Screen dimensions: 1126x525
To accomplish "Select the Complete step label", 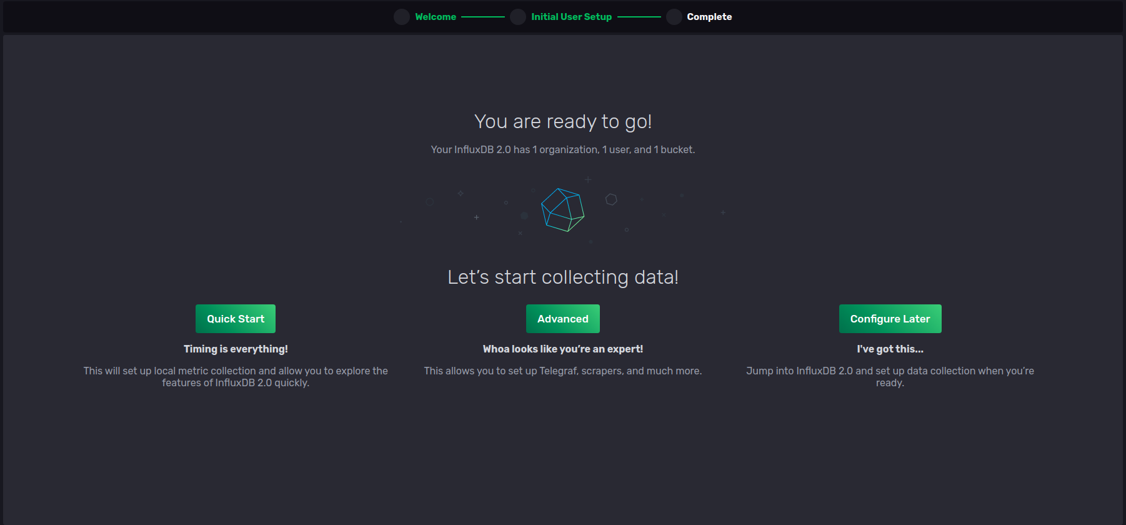I will pyautogui.click(x=709, y=17).
